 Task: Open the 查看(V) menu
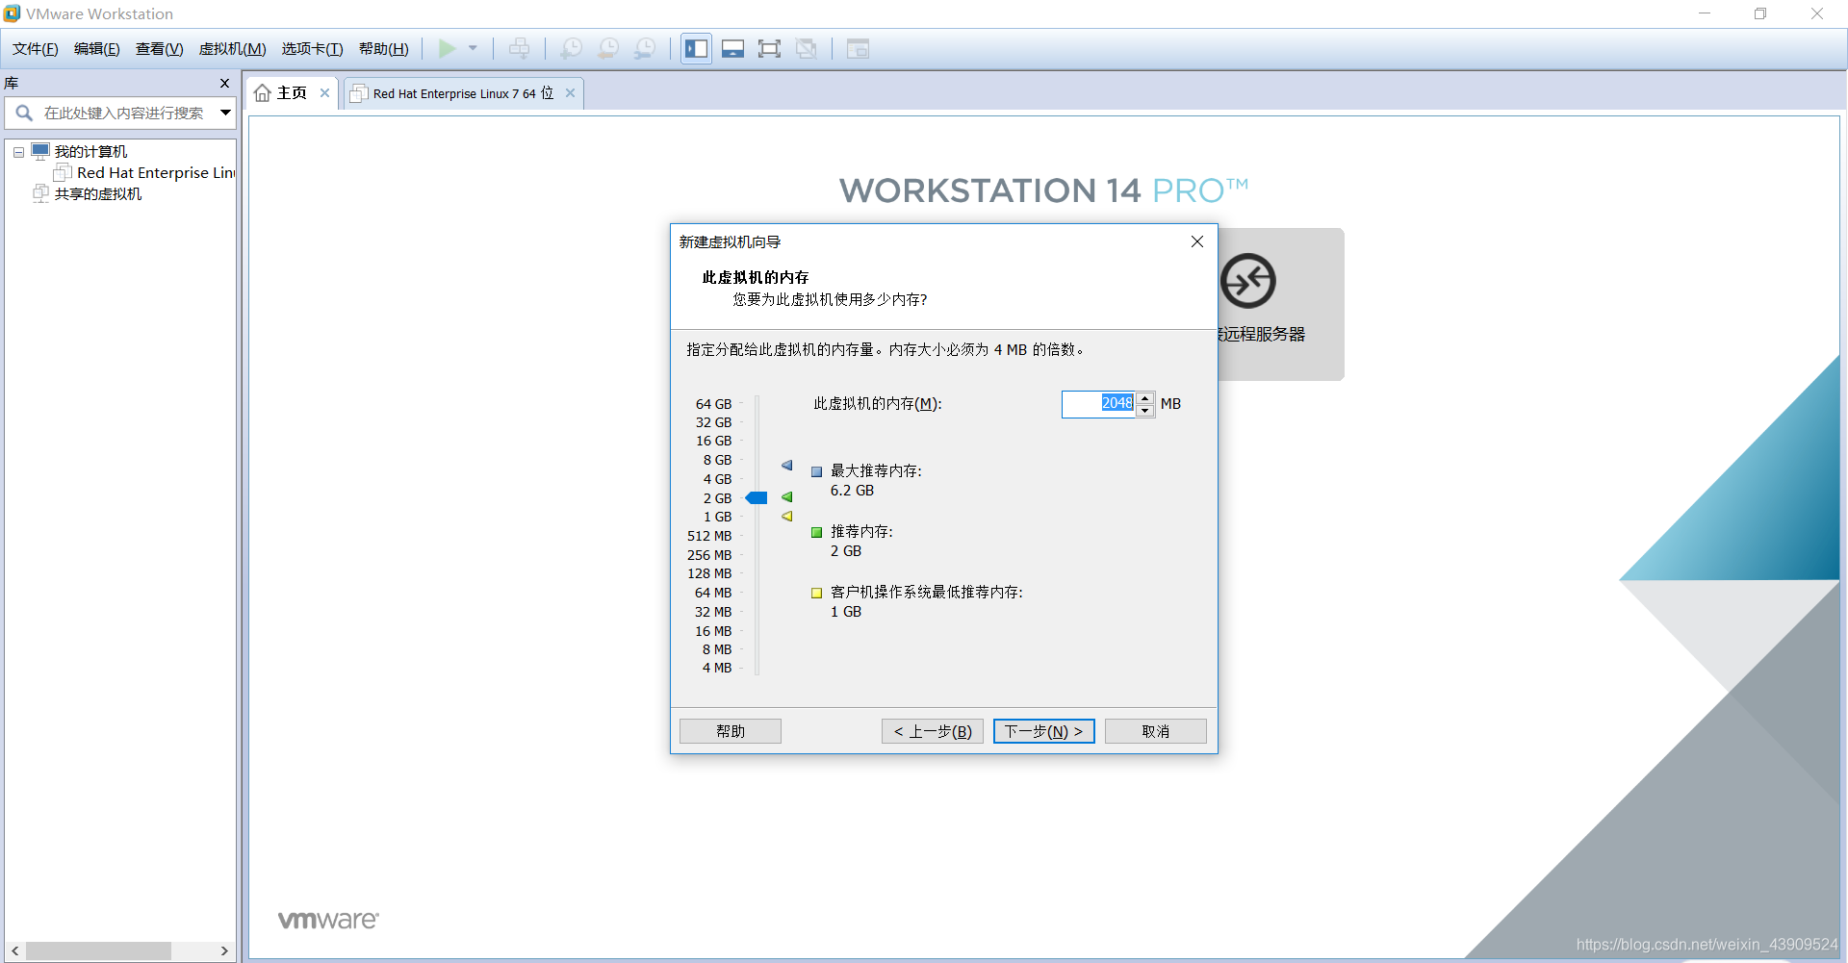pos(160,49)
